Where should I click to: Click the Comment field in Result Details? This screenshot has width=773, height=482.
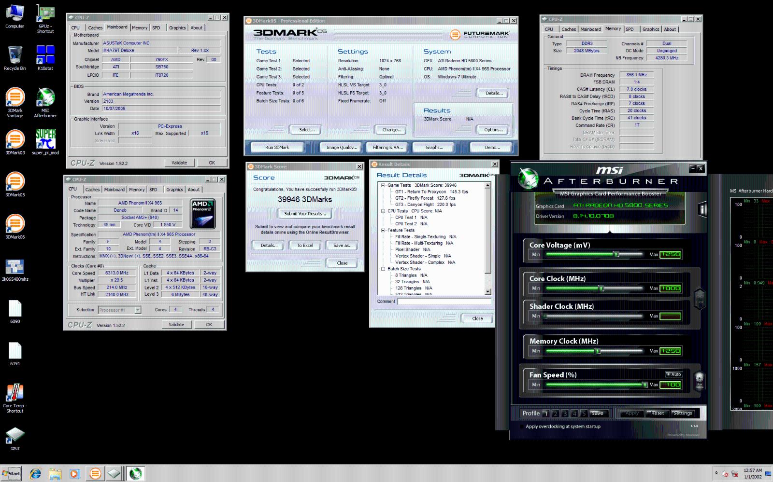(x=444, y=301)
